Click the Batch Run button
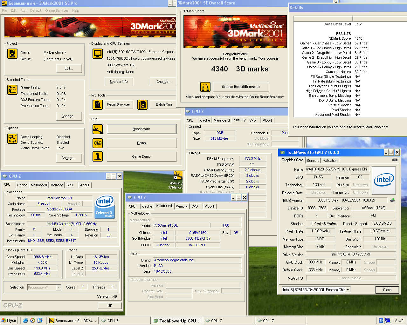Image resolution: width=407 pixels, height=325 pixels. point(163,104)
